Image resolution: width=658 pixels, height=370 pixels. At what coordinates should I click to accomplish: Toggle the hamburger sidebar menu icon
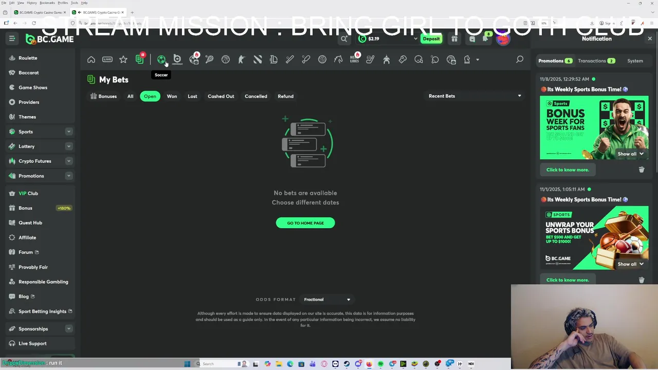coord(12,39)
